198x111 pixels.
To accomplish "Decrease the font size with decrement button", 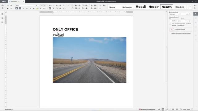I will click(45, 6).
